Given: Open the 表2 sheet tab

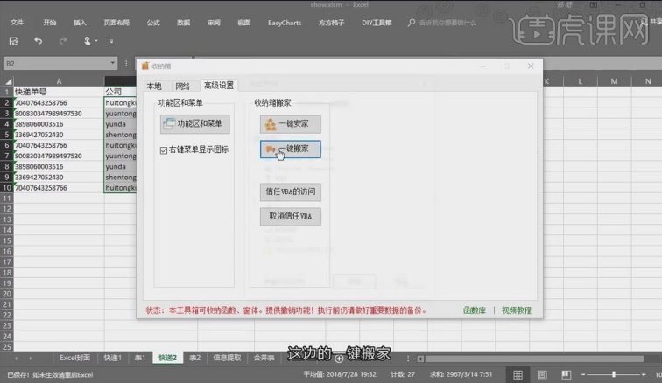Looking at the screenshot, I should 194,358.
